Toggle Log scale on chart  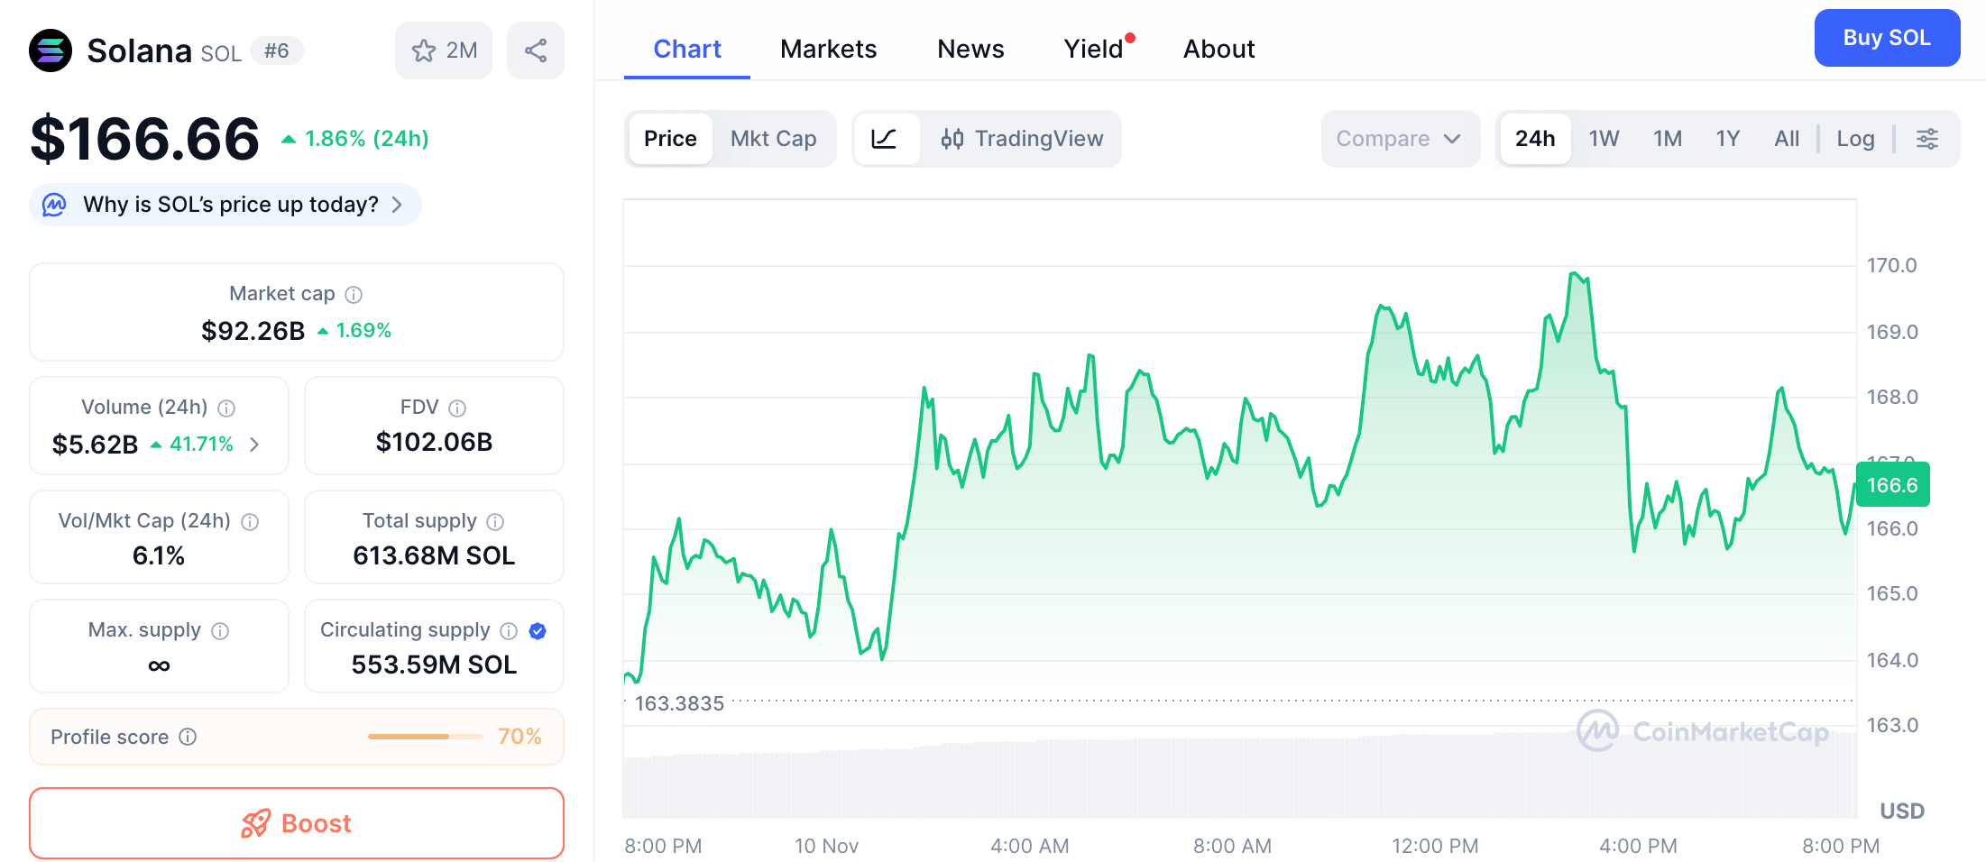click(x=1855, y=139)
